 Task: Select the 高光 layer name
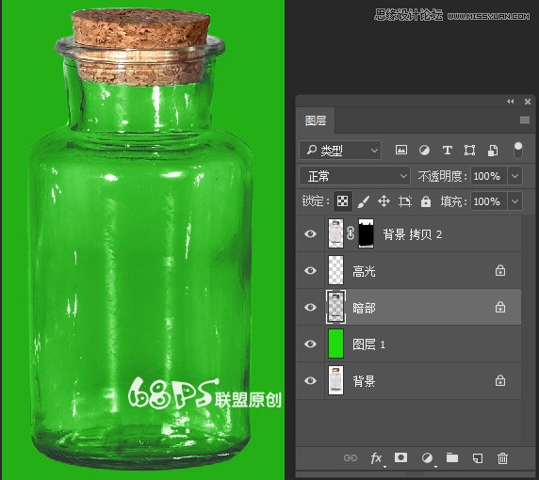[364, 271]
